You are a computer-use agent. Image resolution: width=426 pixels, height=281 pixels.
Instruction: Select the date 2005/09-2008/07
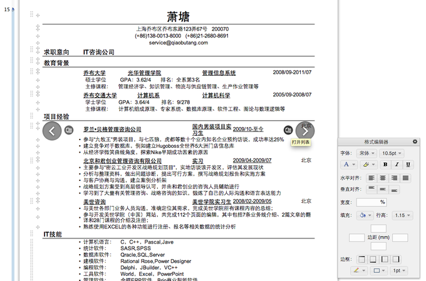[292, 95]
